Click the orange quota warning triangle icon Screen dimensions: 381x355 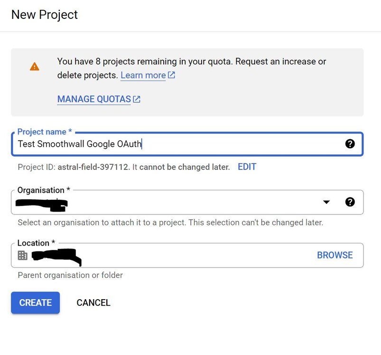click(x=35, y=66)
